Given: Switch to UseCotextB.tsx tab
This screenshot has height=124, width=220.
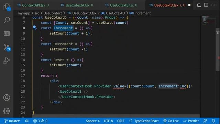Looking at the screenshot, I should [121, 5].
